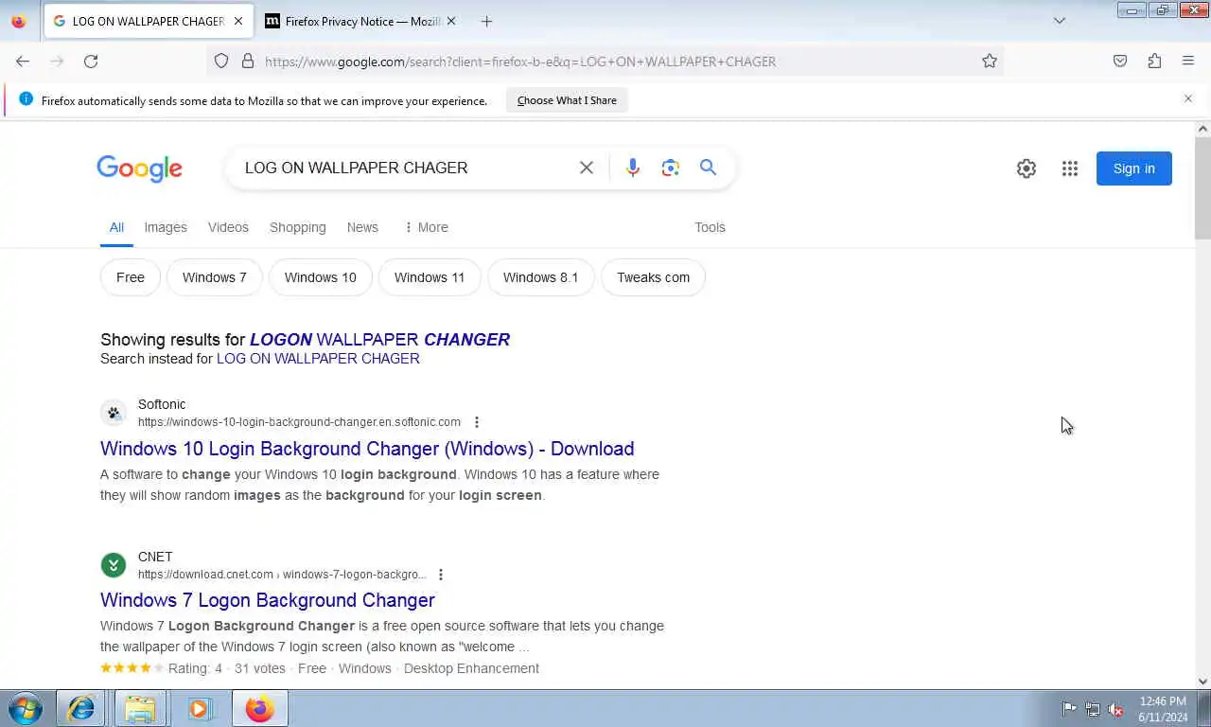Open Windows 7 Logon Background Changer result
The height and width of the screenshot is (727, 1211).
point(268,600)
